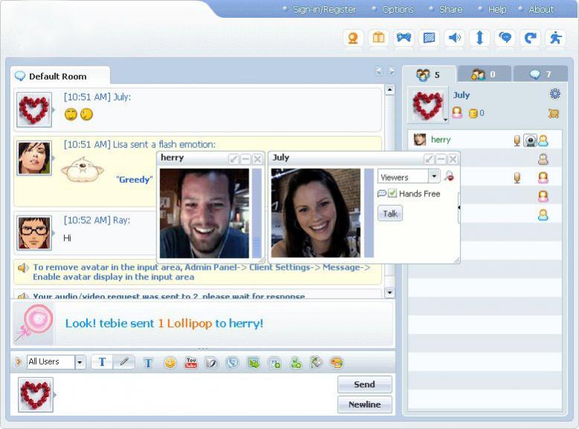Launch games via gamepad icon
This screenshot has height=429, width=579.
[403, 38]
